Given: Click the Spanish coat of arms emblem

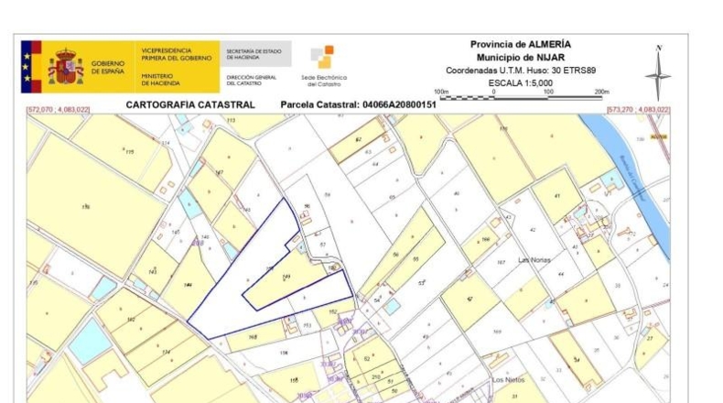Looking at the screenshot, I should point(66,68).
